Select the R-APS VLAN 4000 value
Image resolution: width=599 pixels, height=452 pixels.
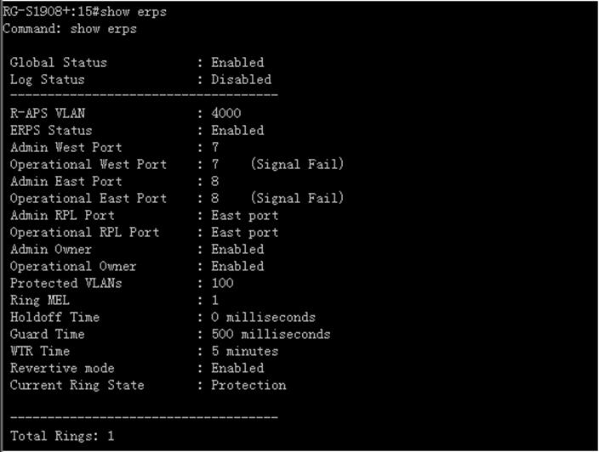pos(225,113)
